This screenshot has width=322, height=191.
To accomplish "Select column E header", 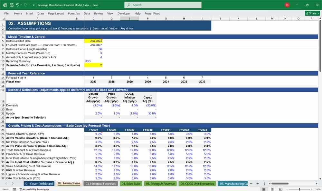I will point(129,18).
